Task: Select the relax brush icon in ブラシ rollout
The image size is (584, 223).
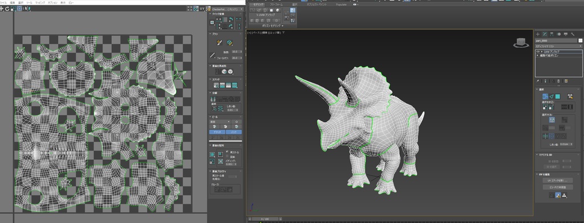Action: 229,42
